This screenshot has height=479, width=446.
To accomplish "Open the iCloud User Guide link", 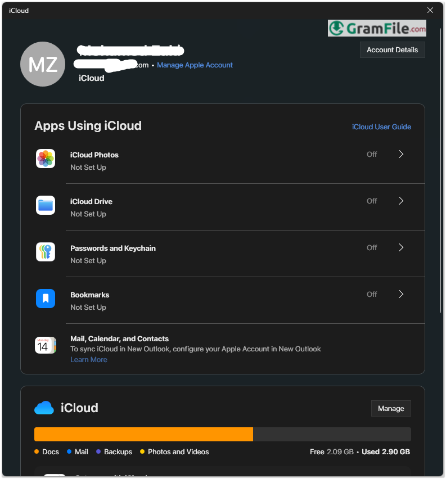I will coord(381,126).
